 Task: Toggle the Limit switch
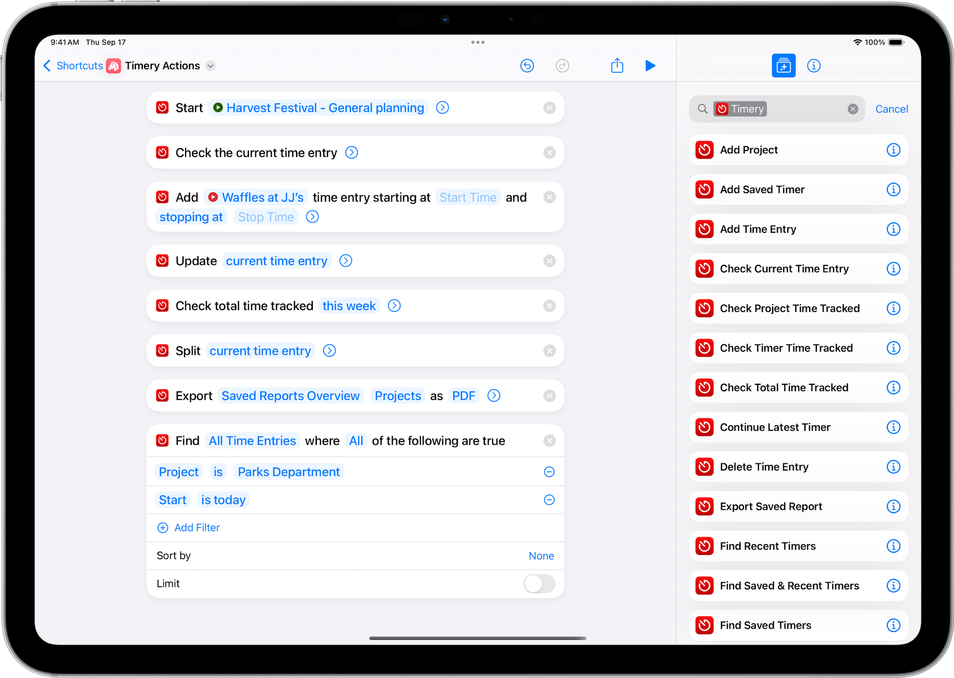pos(539,584)
